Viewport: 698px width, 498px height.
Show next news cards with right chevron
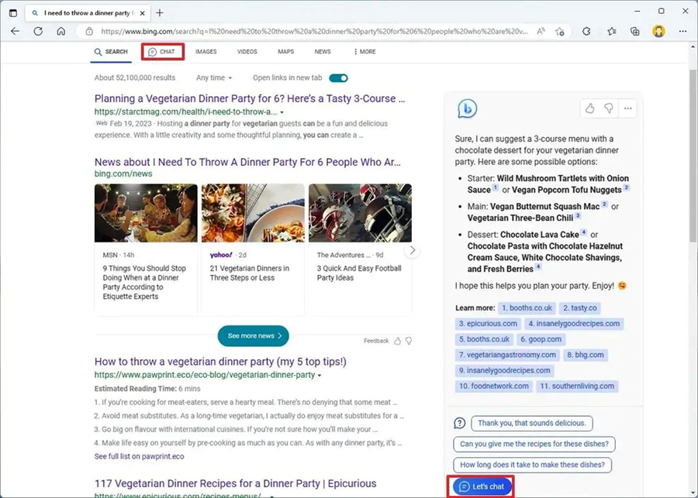click(413, 250)
